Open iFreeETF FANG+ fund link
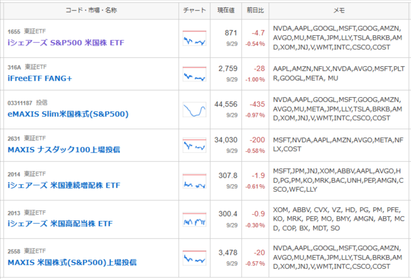This screenshot has height=279, width=411. click(x=40, y=78)
